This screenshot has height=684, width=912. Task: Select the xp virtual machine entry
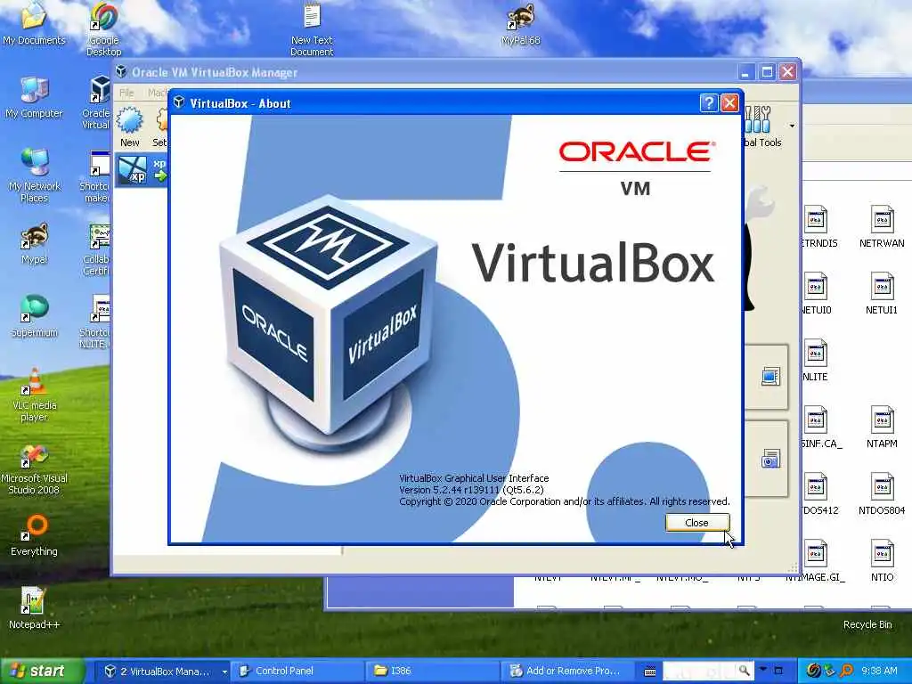coord(142,170)
